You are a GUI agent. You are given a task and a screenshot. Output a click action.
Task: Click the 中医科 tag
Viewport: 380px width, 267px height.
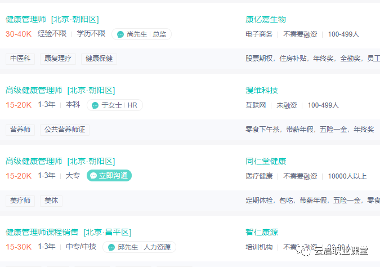click(20, 59)
